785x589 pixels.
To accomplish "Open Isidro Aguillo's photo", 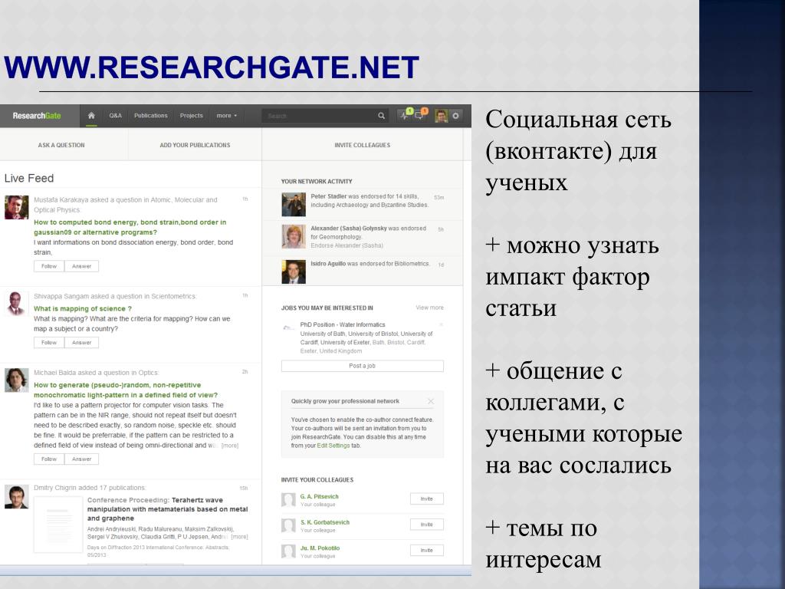I will click(294, 272).
